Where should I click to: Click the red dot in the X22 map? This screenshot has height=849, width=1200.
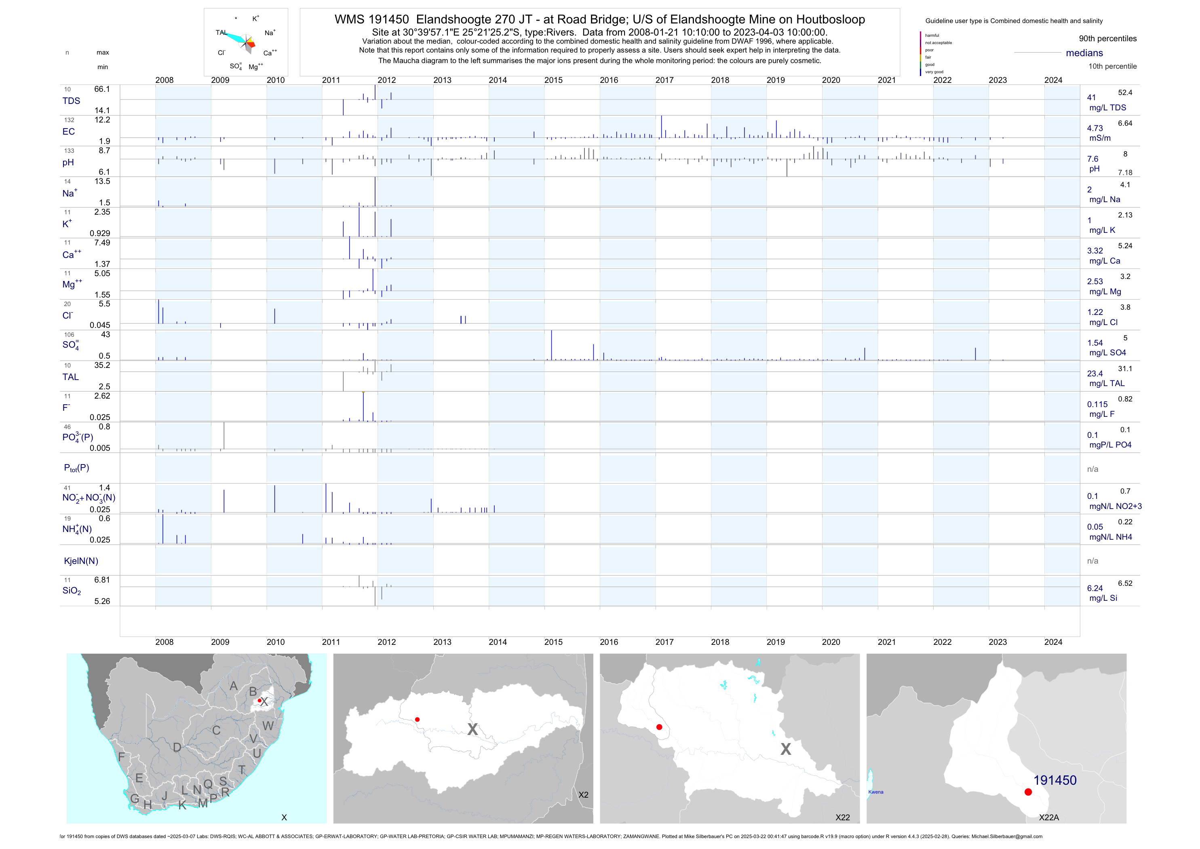click(659, 727)
